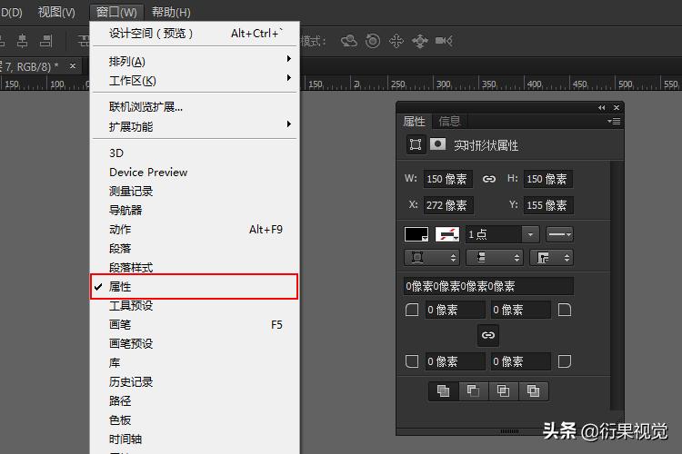
Task: Open the fill color swatch
Action: 416,234
